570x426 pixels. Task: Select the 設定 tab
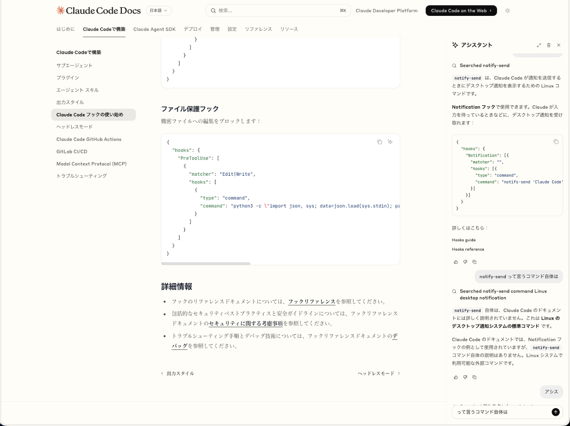coord(232,29)
